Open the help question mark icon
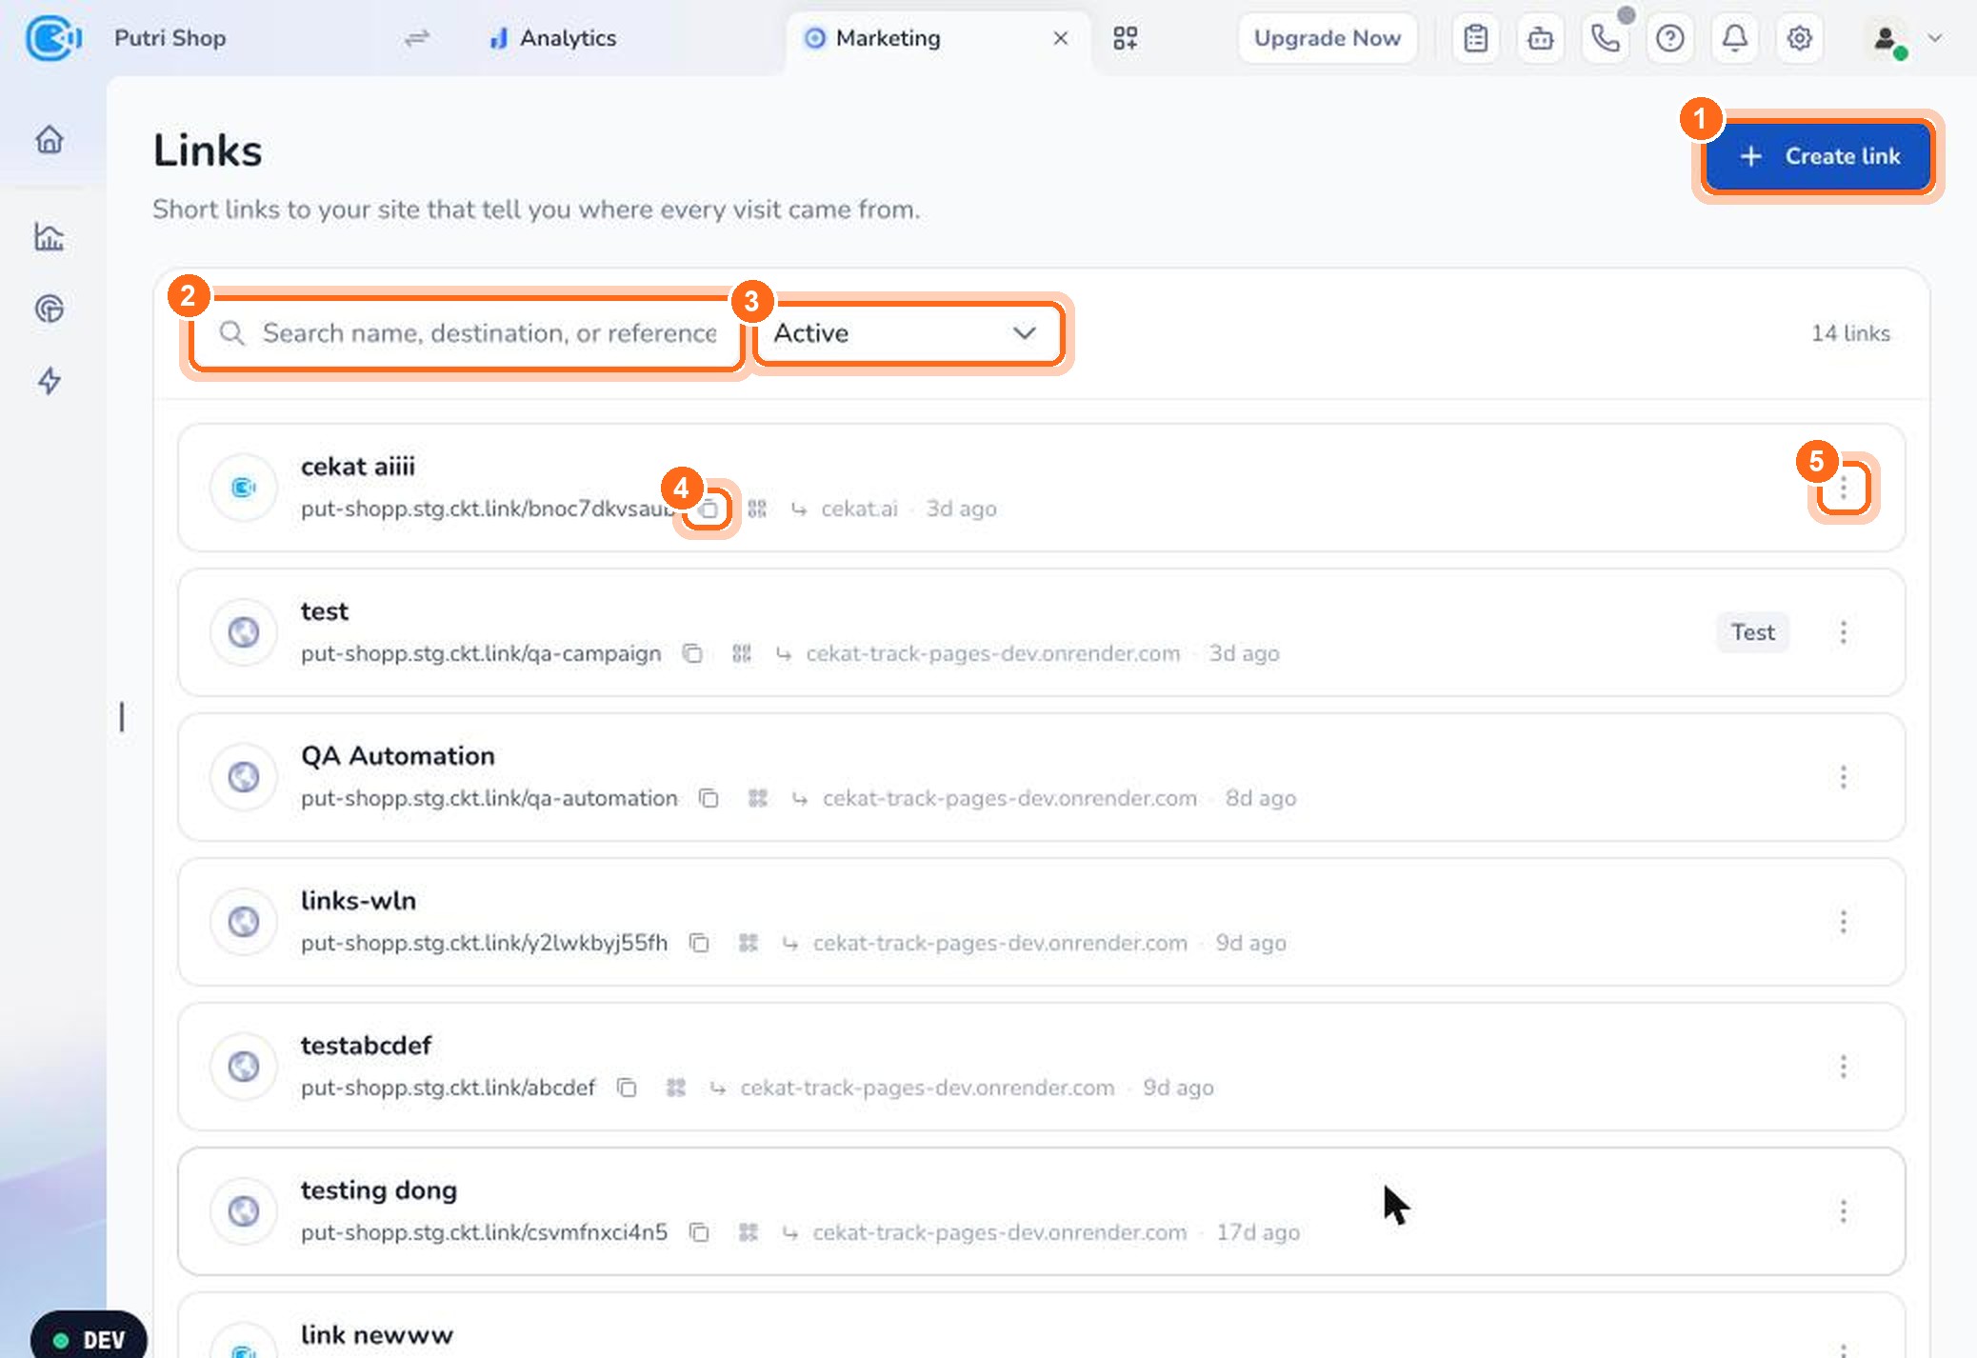Viewport: 1977px width, 1358px height. click(x=1669, y=38)
